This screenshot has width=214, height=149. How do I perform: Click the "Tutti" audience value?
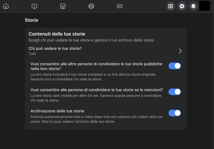pos(32,54)
